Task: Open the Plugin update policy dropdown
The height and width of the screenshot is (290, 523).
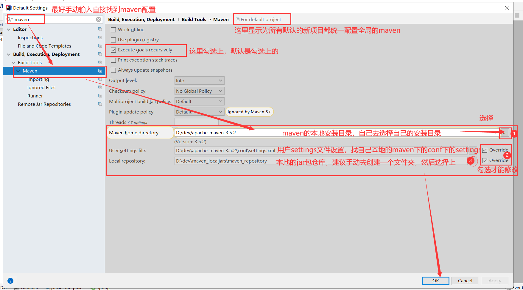Action: pos(199,112)
